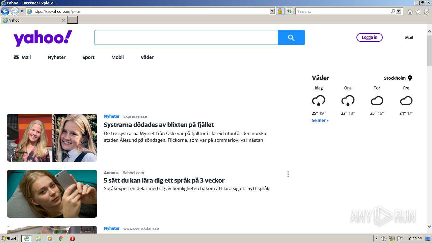Image resolution: width=432 pixels, height=243 pixels.
Task: Open article Systrarna dödades av blixten på fjället
Action: 159,125
